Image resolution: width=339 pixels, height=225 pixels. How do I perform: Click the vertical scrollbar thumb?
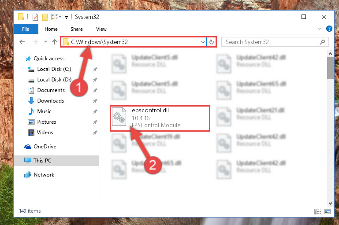pyautogui.click(x=330, y=68)
